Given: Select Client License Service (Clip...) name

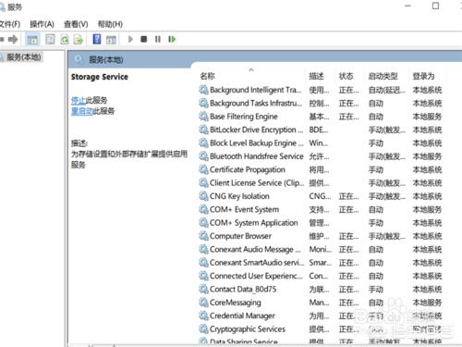Looking at the screenshot, I should (x=257, y=182).
